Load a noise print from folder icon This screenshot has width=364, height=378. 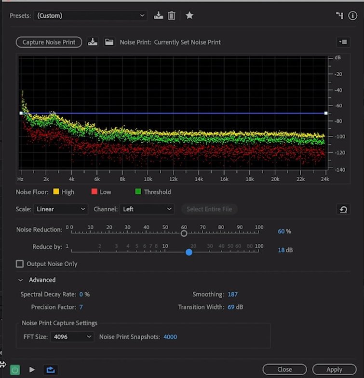[109, 42]
